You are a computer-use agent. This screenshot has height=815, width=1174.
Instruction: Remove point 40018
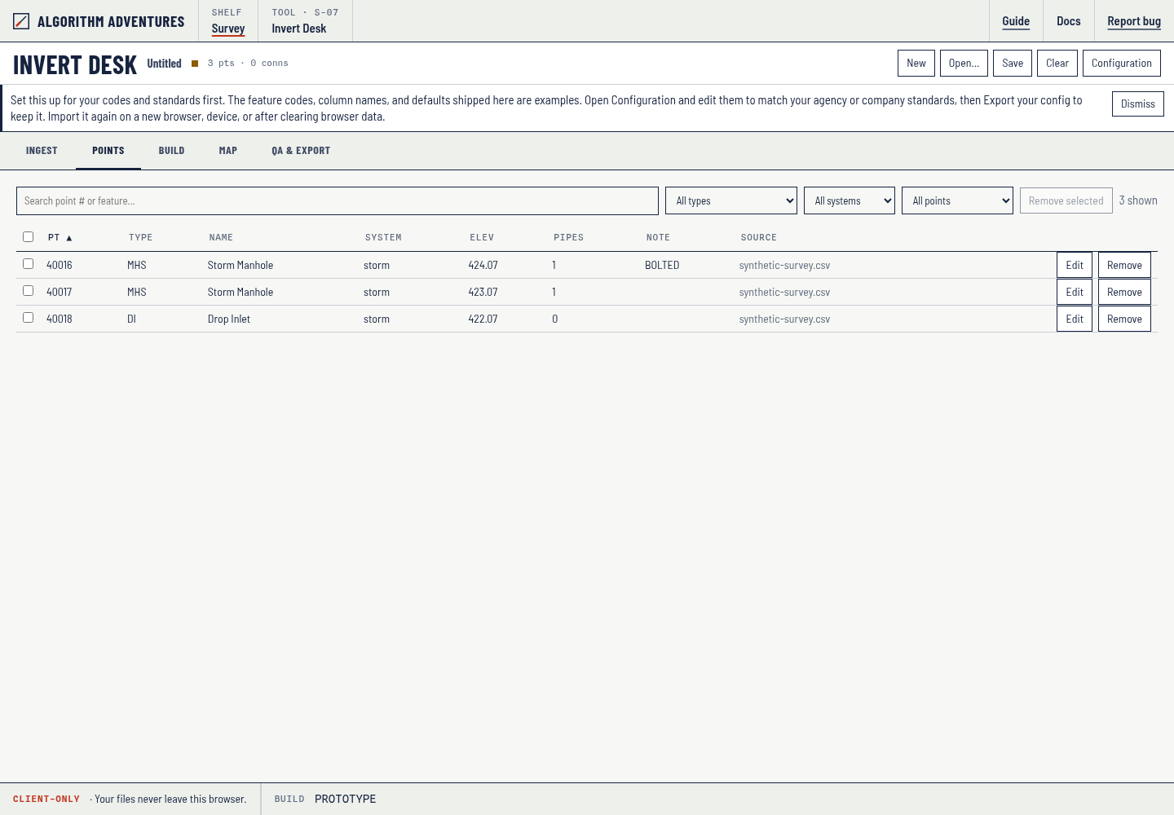coord(1124,319)
